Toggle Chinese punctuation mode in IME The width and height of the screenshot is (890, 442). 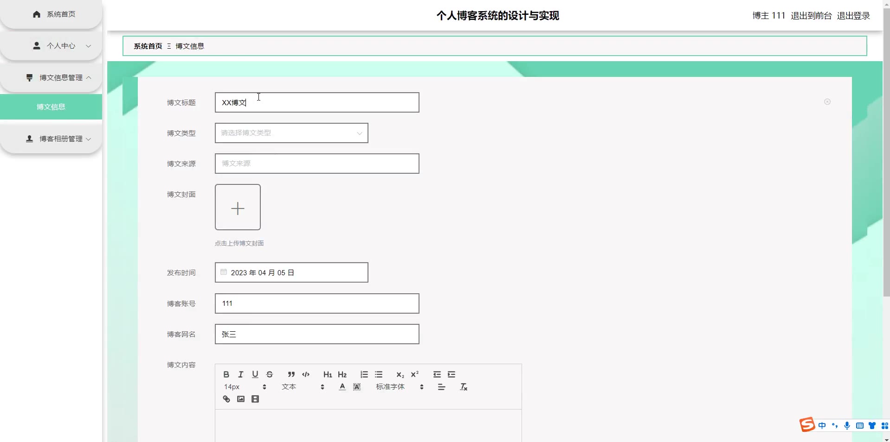tap(835, 425)
